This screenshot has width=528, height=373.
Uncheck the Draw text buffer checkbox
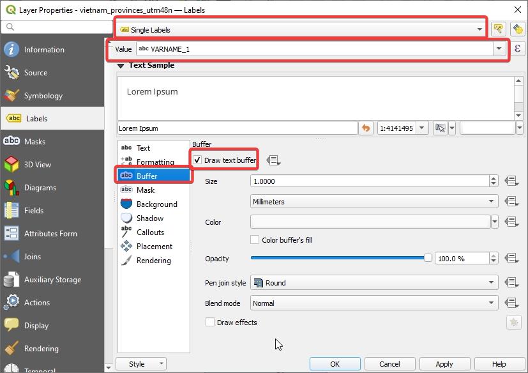click(197, 160)
